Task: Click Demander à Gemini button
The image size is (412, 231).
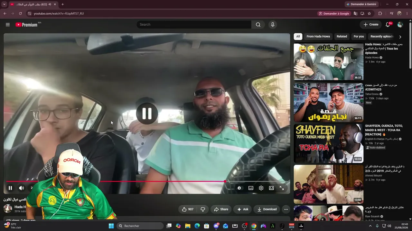Action: click(361, 4)
